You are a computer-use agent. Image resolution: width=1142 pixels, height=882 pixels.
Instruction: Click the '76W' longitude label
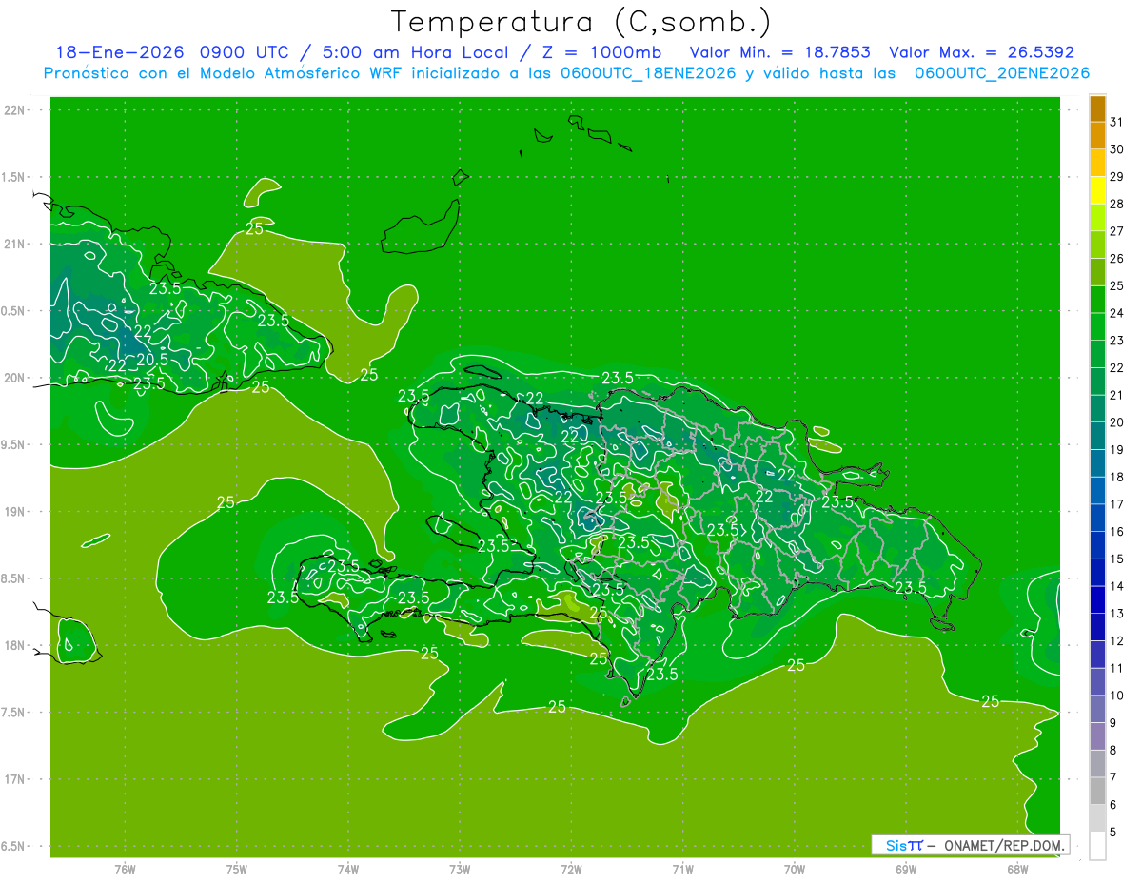click(x=125, y=870)
